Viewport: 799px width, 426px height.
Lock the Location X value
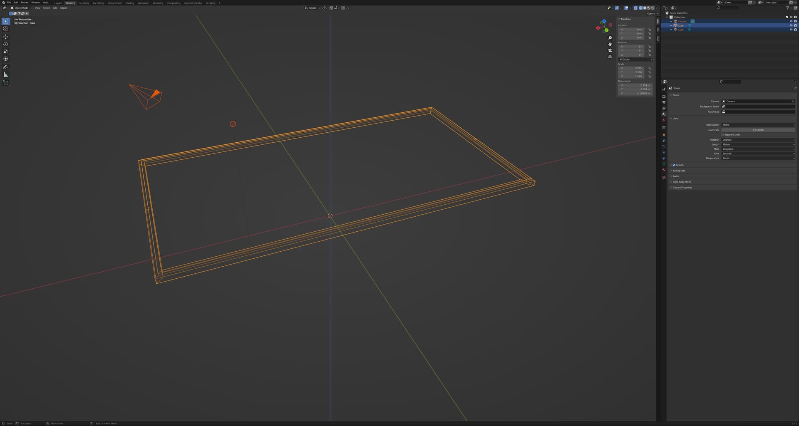point(650,30)
